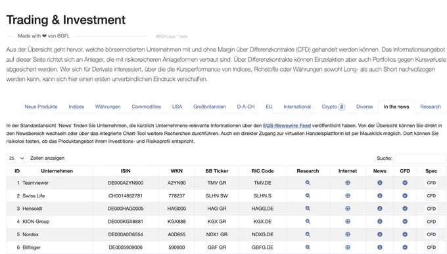
Task: Click the CFD checkmark icon for Swiss Life
Action: [405, 196]
